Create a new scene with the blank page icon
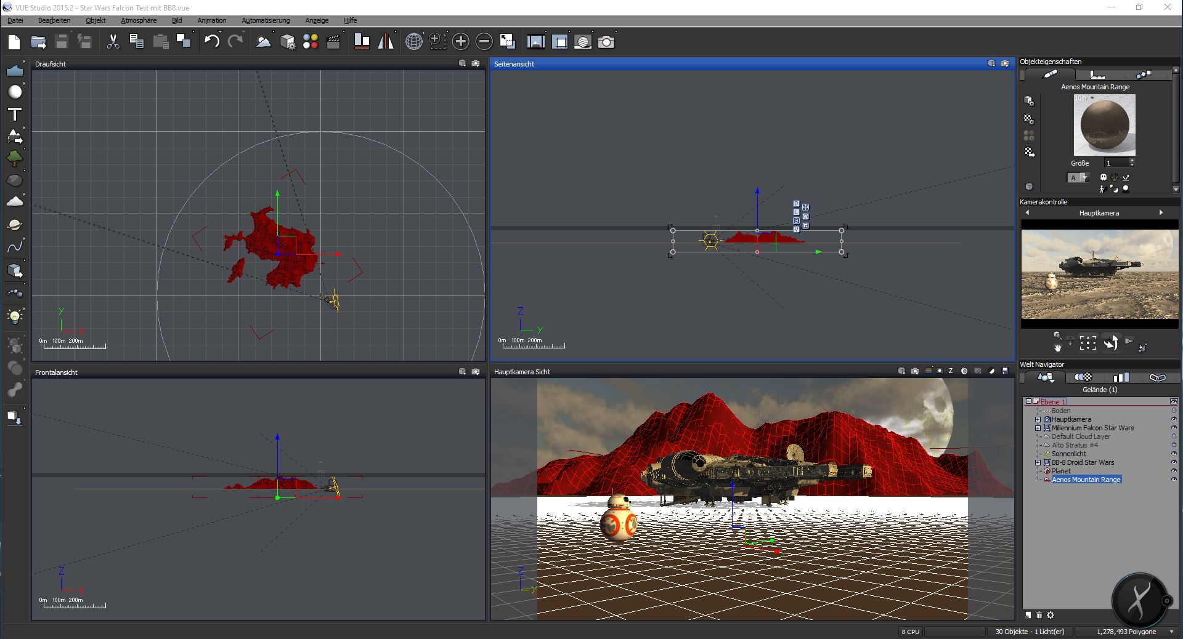 (x=14, y=42)
